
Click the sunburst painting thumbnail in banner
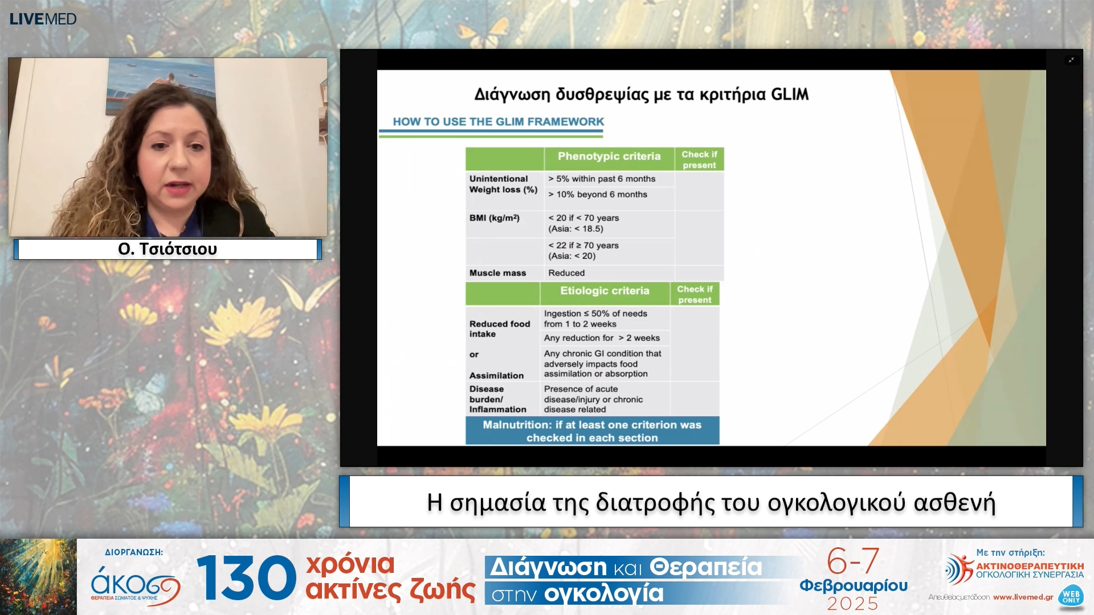point(38,577)
